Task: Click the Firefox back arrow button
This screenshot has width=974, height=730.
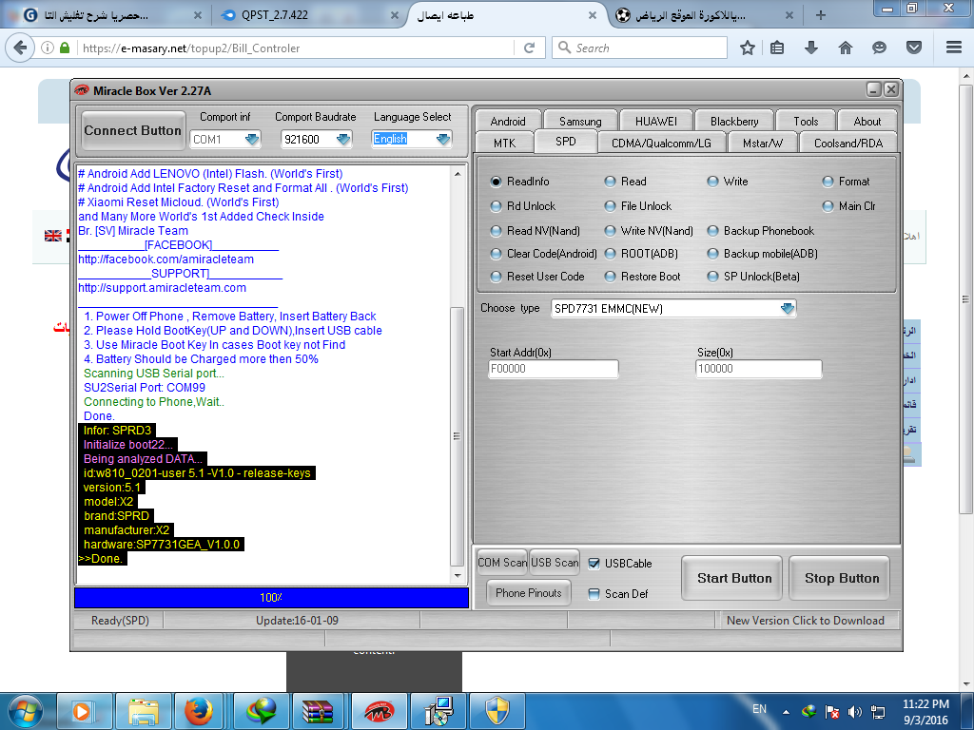Action: (20, 48)
